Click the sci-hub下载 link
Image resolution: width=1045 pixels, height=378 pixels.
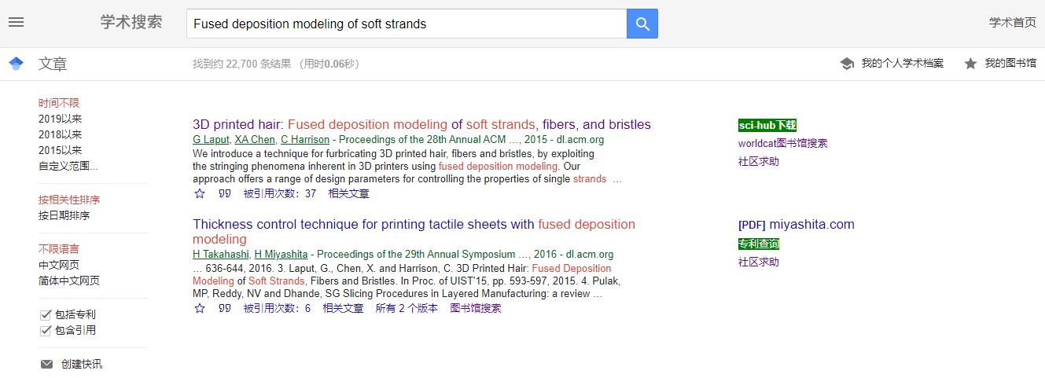(x=767, y=125)
